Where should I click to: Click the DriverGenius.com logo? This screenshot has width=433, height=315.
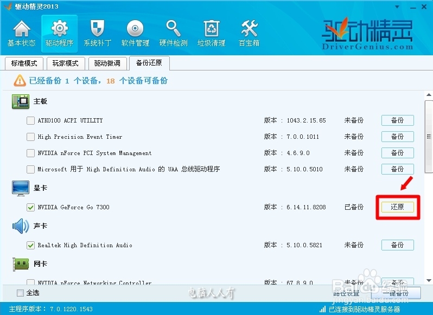(x=367, y=35)
